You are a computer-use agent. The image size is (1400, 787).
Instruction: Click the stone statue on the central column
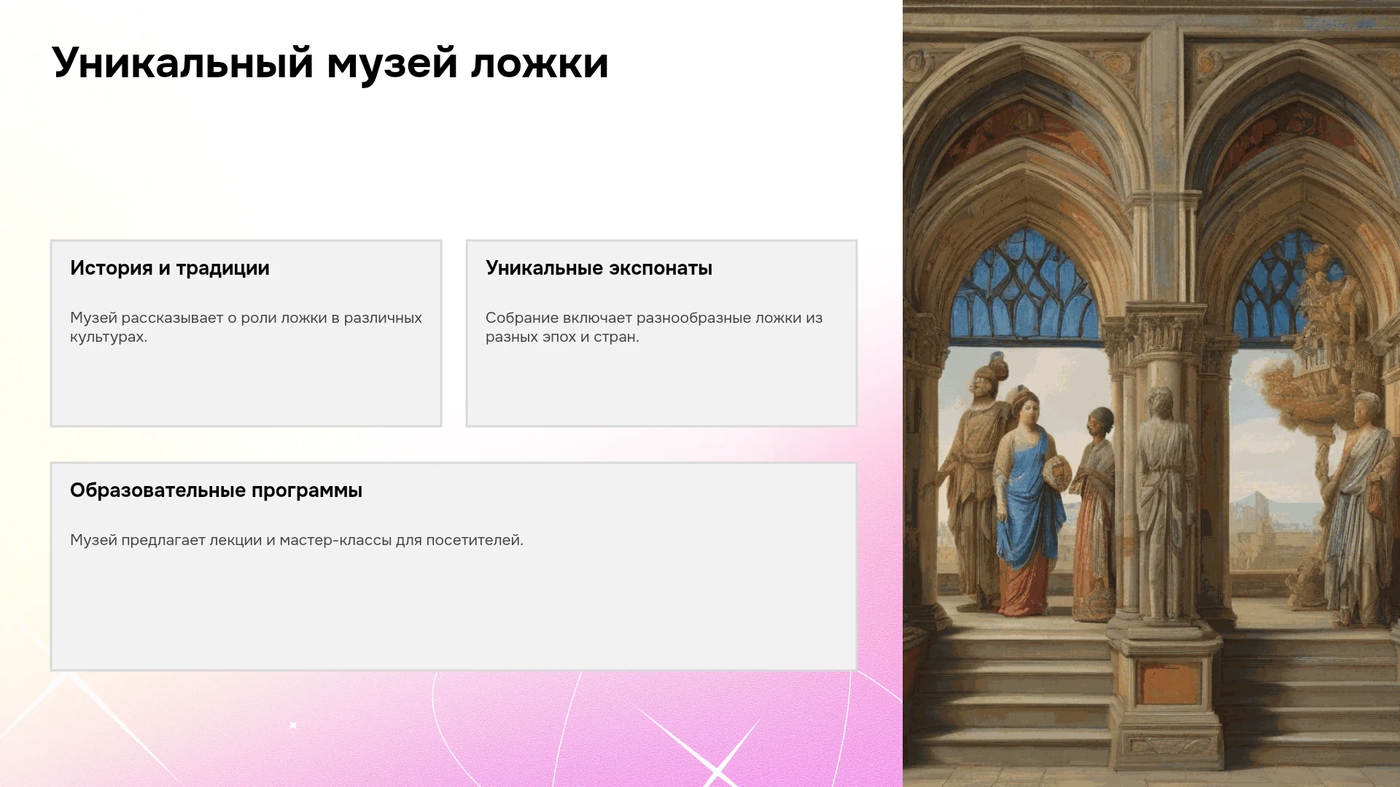pyautogui.click(x=1163, y=503)
